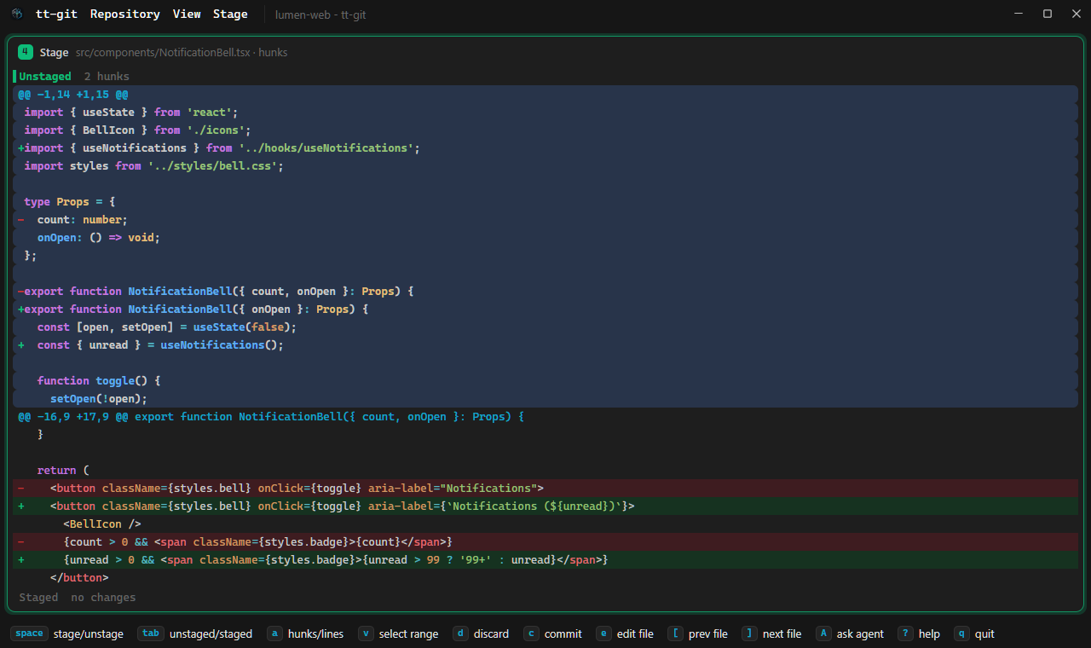Open the tt-git menu
Image resolution: width=1091 pixels, height=648 pixels.
[x=56, y=14]
